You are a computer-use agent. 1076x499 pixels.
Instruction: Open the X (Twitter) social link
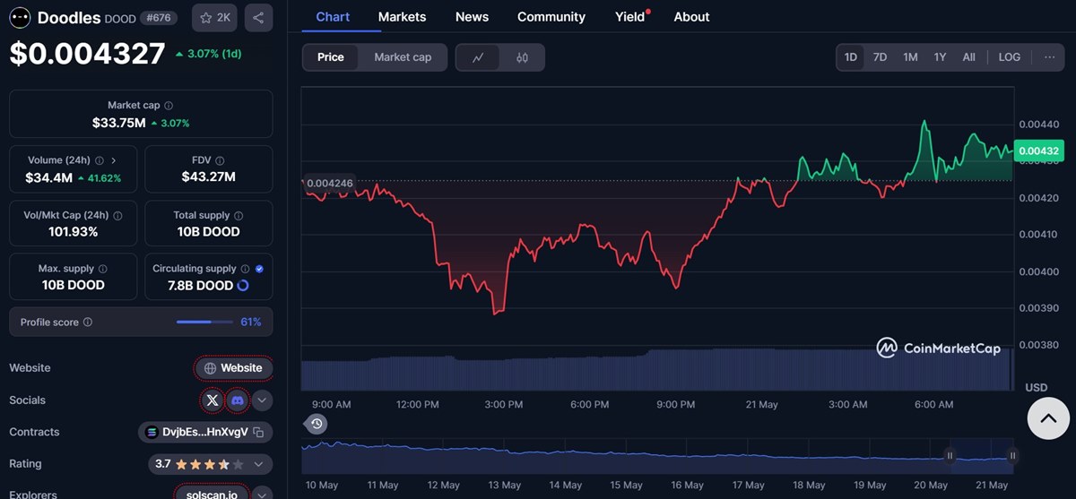(212, 400)
